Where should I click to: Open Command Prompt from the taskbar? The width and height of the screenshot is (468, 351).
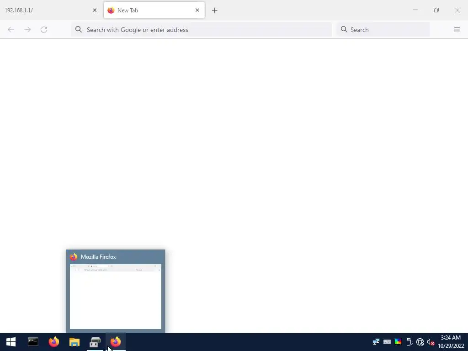33,342
